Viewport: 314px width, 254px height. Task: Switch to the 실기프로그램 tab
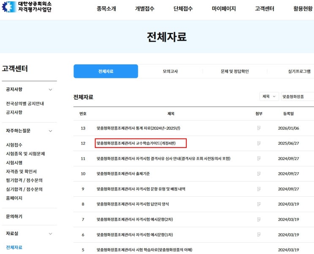pyautogui.click(x=299, y=71)
